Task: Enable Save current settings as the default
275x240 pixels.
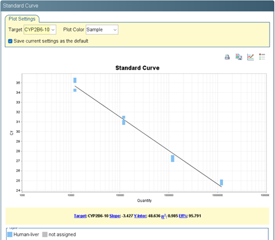Action: [x=10, y=41]
